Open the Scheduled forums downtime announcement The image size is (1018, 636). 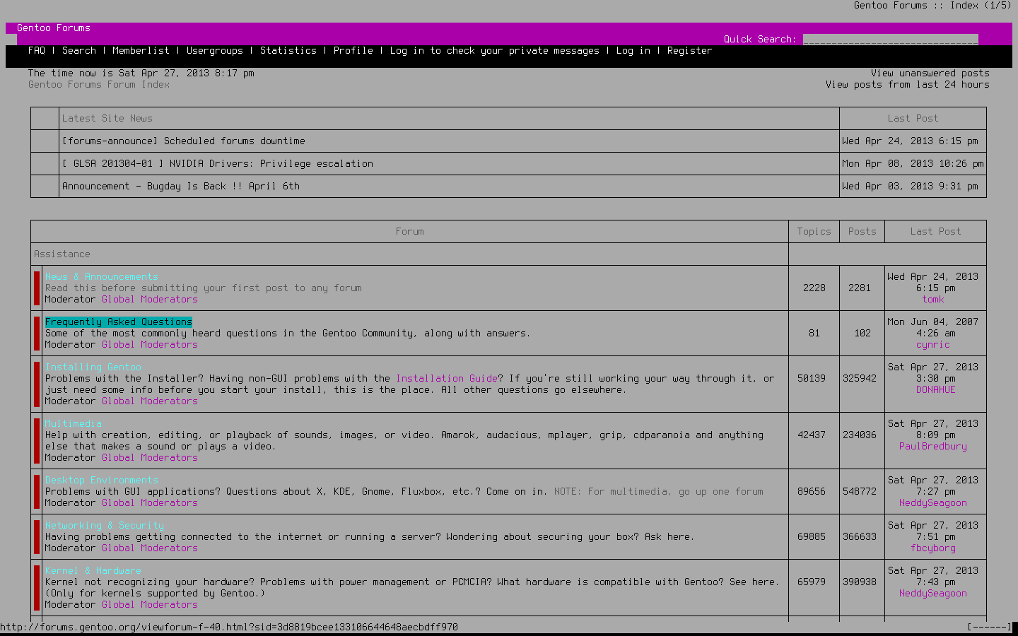[x=184, y=141]
